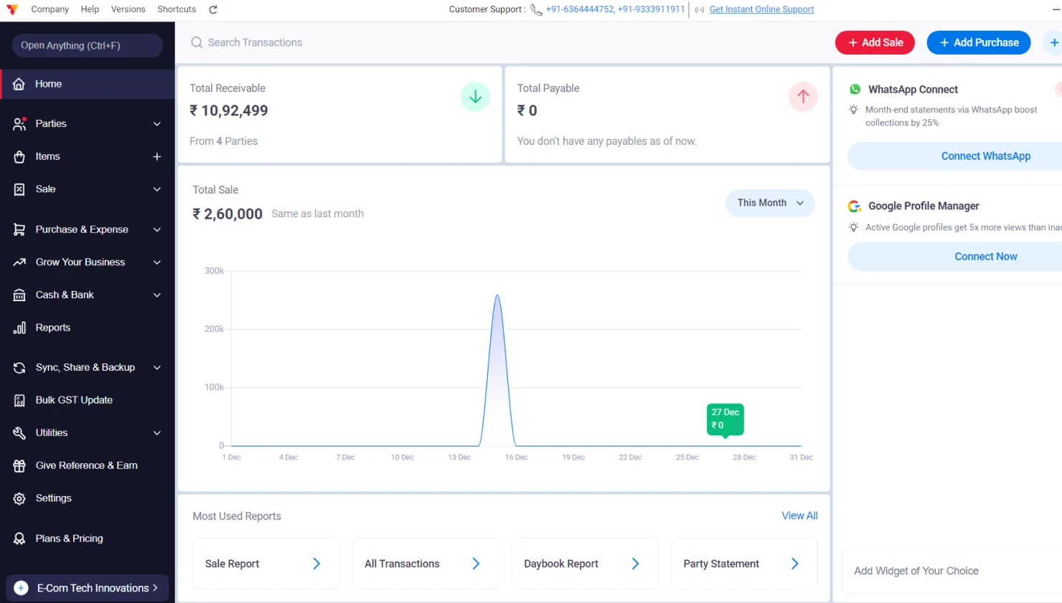Click Get Instant Online Support link
The height and width of the screenshot is (603, 1062).
761,9
